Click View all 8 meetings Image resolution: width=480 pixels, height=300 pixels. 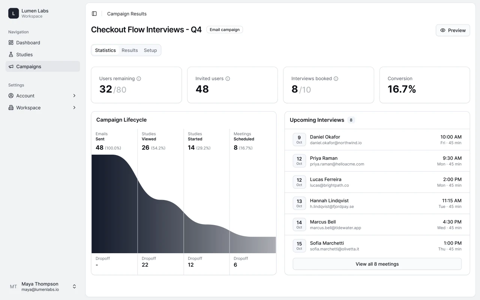(377, 264)
